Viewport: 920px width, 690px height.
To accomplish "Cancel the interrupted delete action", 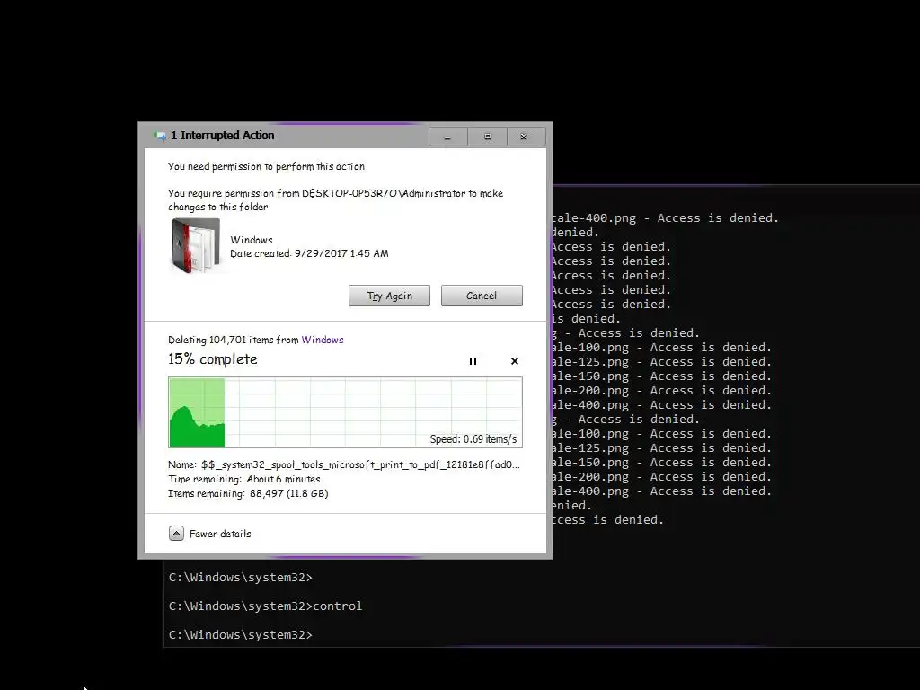I will click(482, 296).
